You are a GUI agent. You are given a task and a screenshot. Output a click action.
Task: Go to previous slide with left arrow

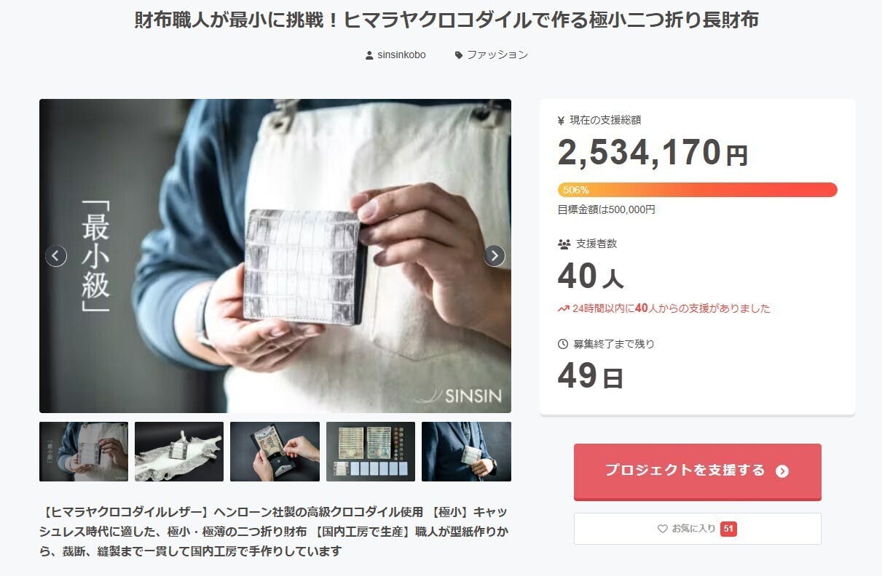pos(56,256)
